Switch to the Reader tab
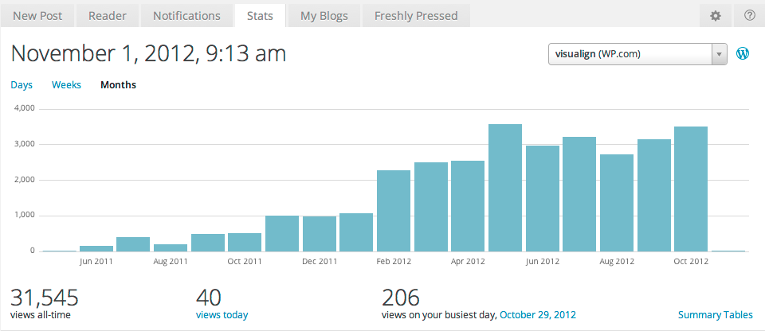This screenshot has width=765, height=331. coord(108,15)
